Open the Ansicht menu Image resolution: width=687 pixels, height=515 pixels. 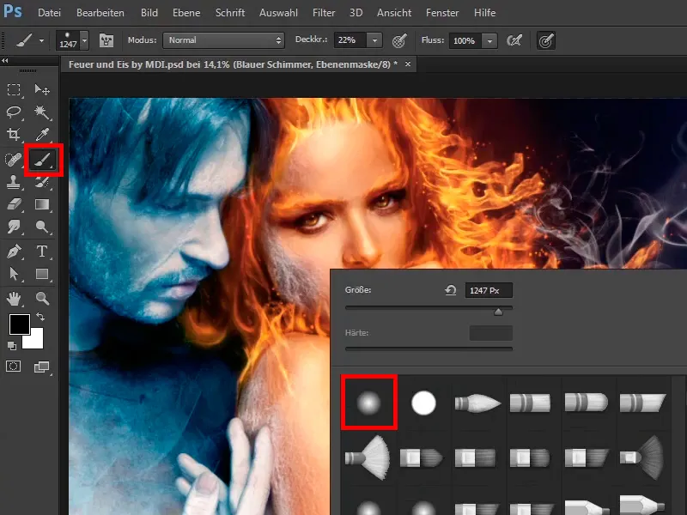pos(394,13)
